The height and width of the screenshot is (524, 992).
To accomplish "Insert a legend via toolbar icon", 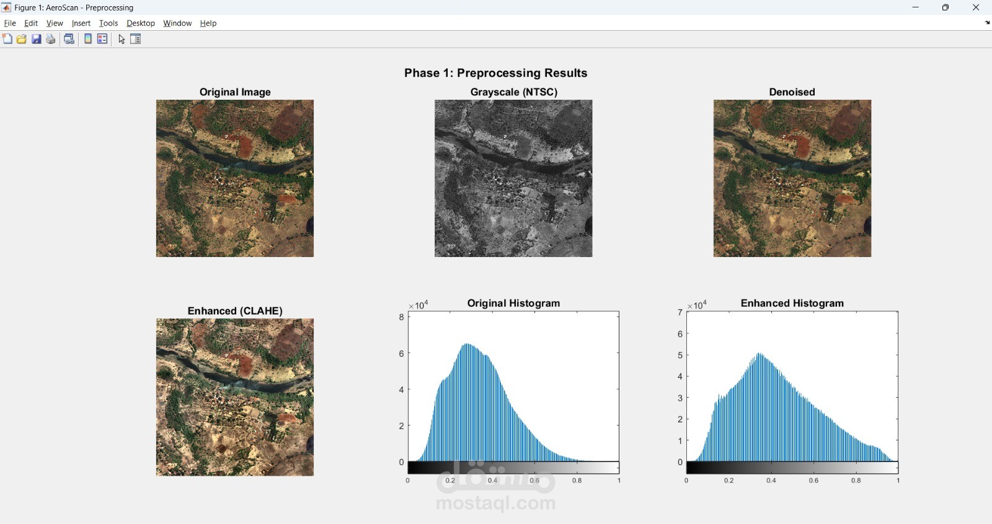I will tap(102, 39).
